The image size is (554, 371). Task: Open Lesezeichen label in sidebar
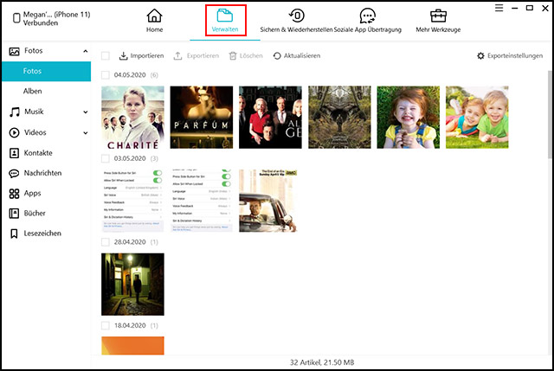(42, 233)
